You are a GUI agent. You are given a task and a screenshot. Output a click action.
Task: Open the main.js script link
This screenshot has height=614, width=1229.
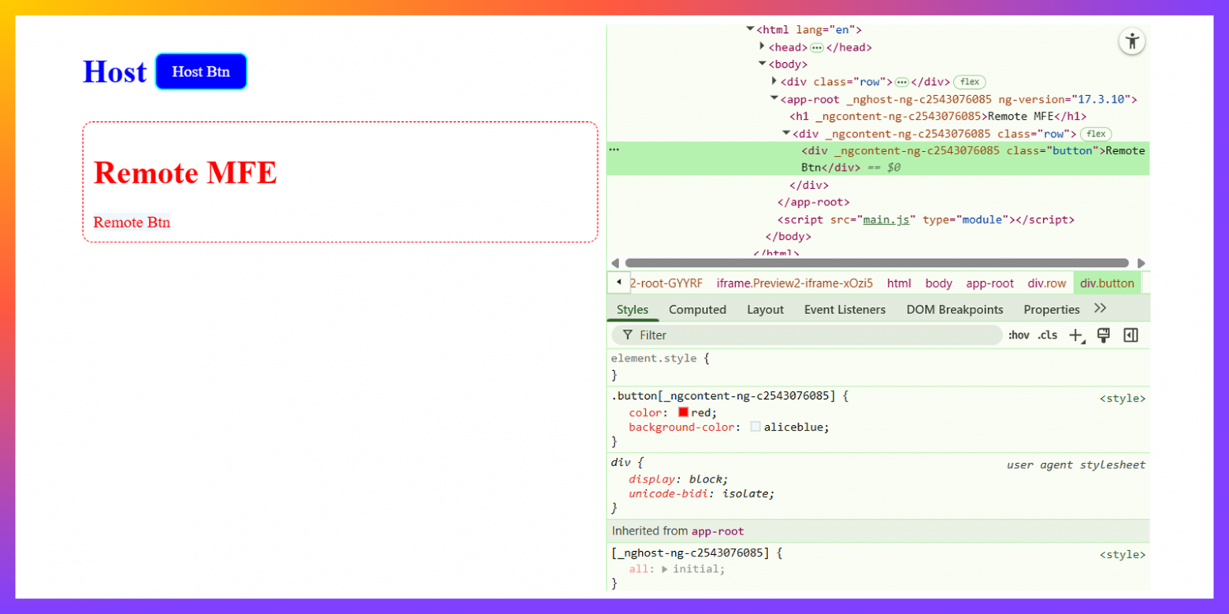(886, 220)
